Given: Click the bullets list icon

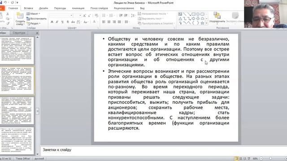Looking at the screenshot, I should (104, 16).
